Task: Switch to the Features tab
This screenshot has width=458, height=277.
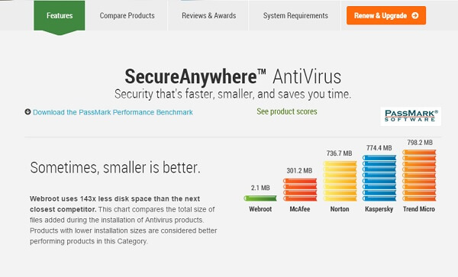Action: tap(60, 15)
